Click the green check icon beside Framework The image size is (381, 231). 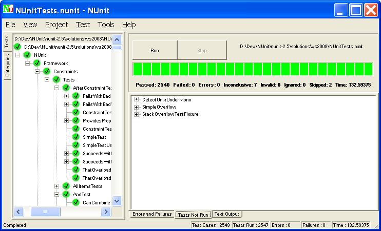point(37,64)
